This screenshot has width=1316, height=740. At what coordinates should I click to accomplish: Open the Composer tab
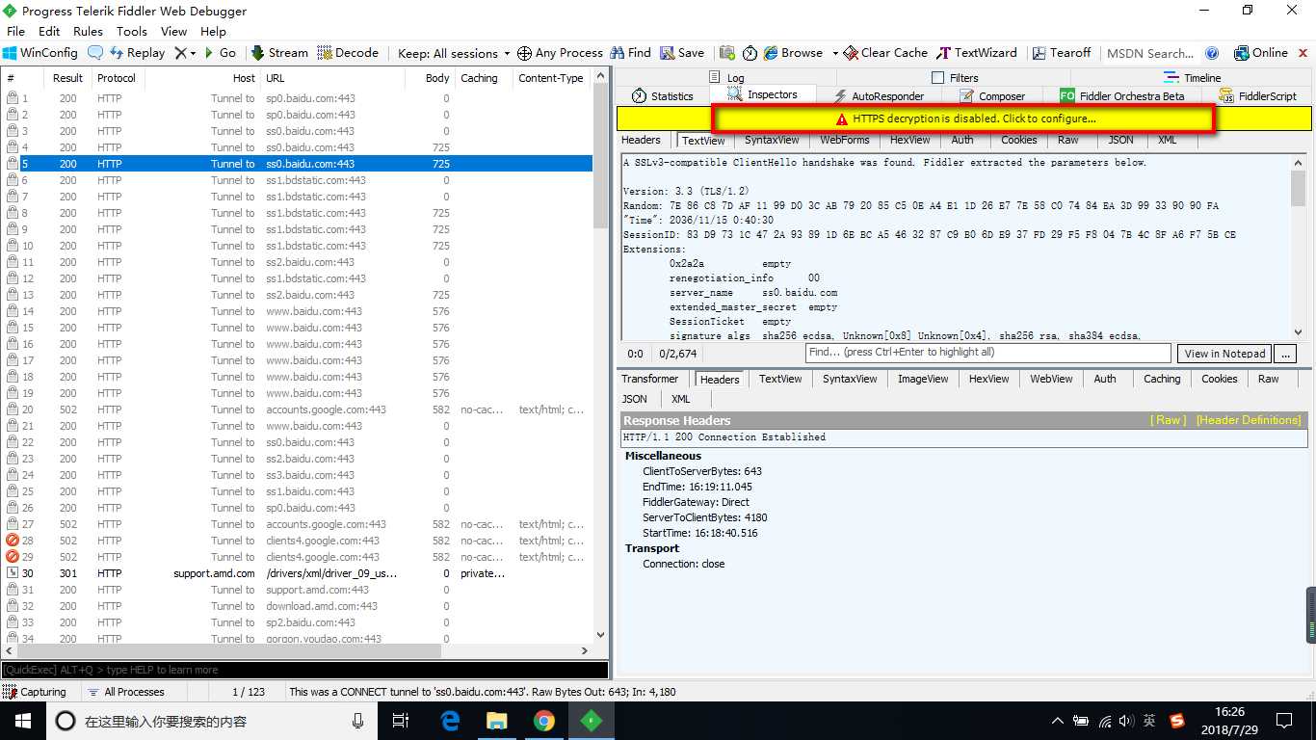pos(992,95)
